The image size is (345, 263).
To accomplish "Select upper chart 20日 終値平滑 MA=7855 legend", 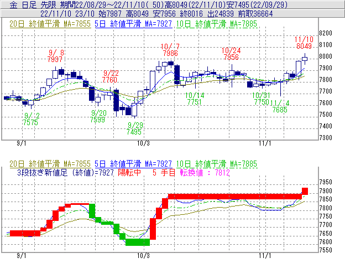I will (x=50, y=24).
